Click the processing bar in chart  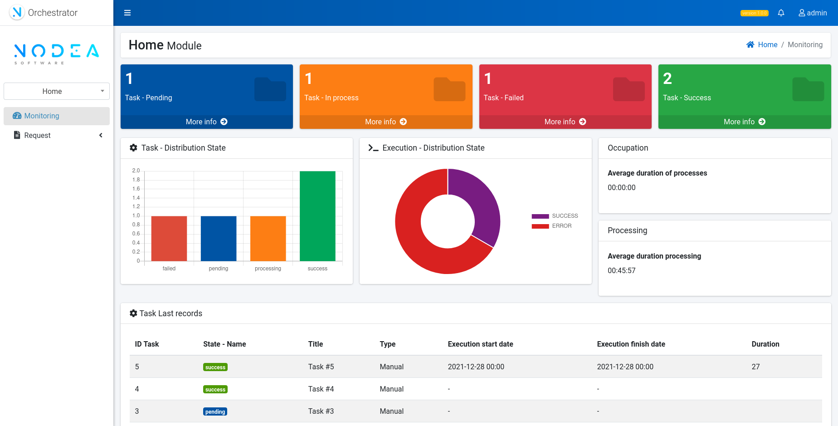(268, 239)
